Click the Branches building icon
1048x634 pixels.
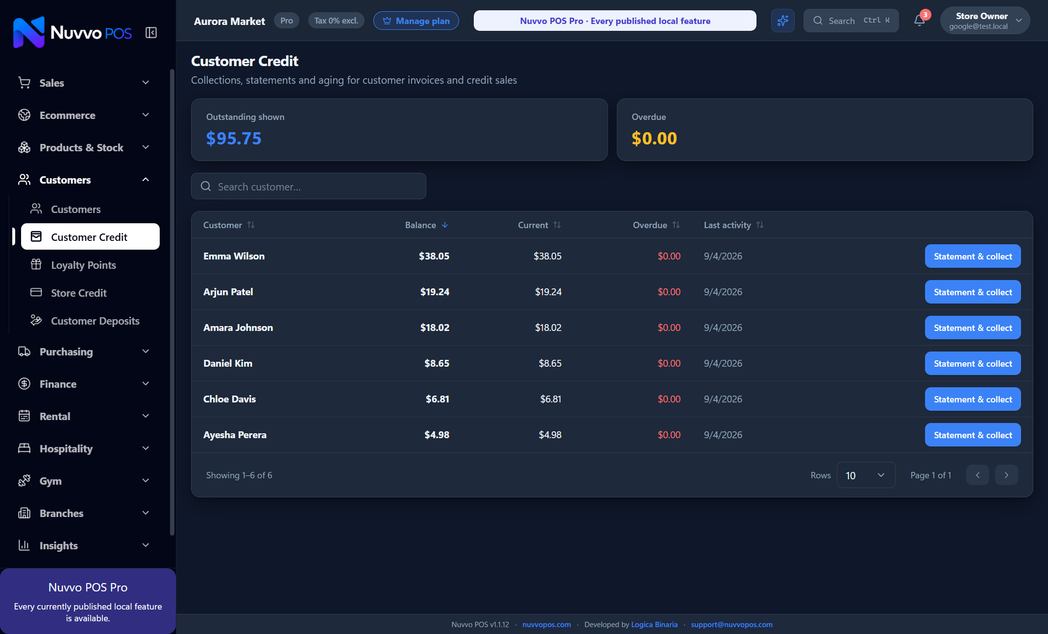(24, 513)
